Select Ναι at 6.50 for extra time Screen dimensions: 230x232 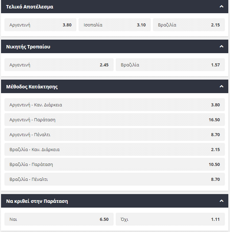pos(59,219)
